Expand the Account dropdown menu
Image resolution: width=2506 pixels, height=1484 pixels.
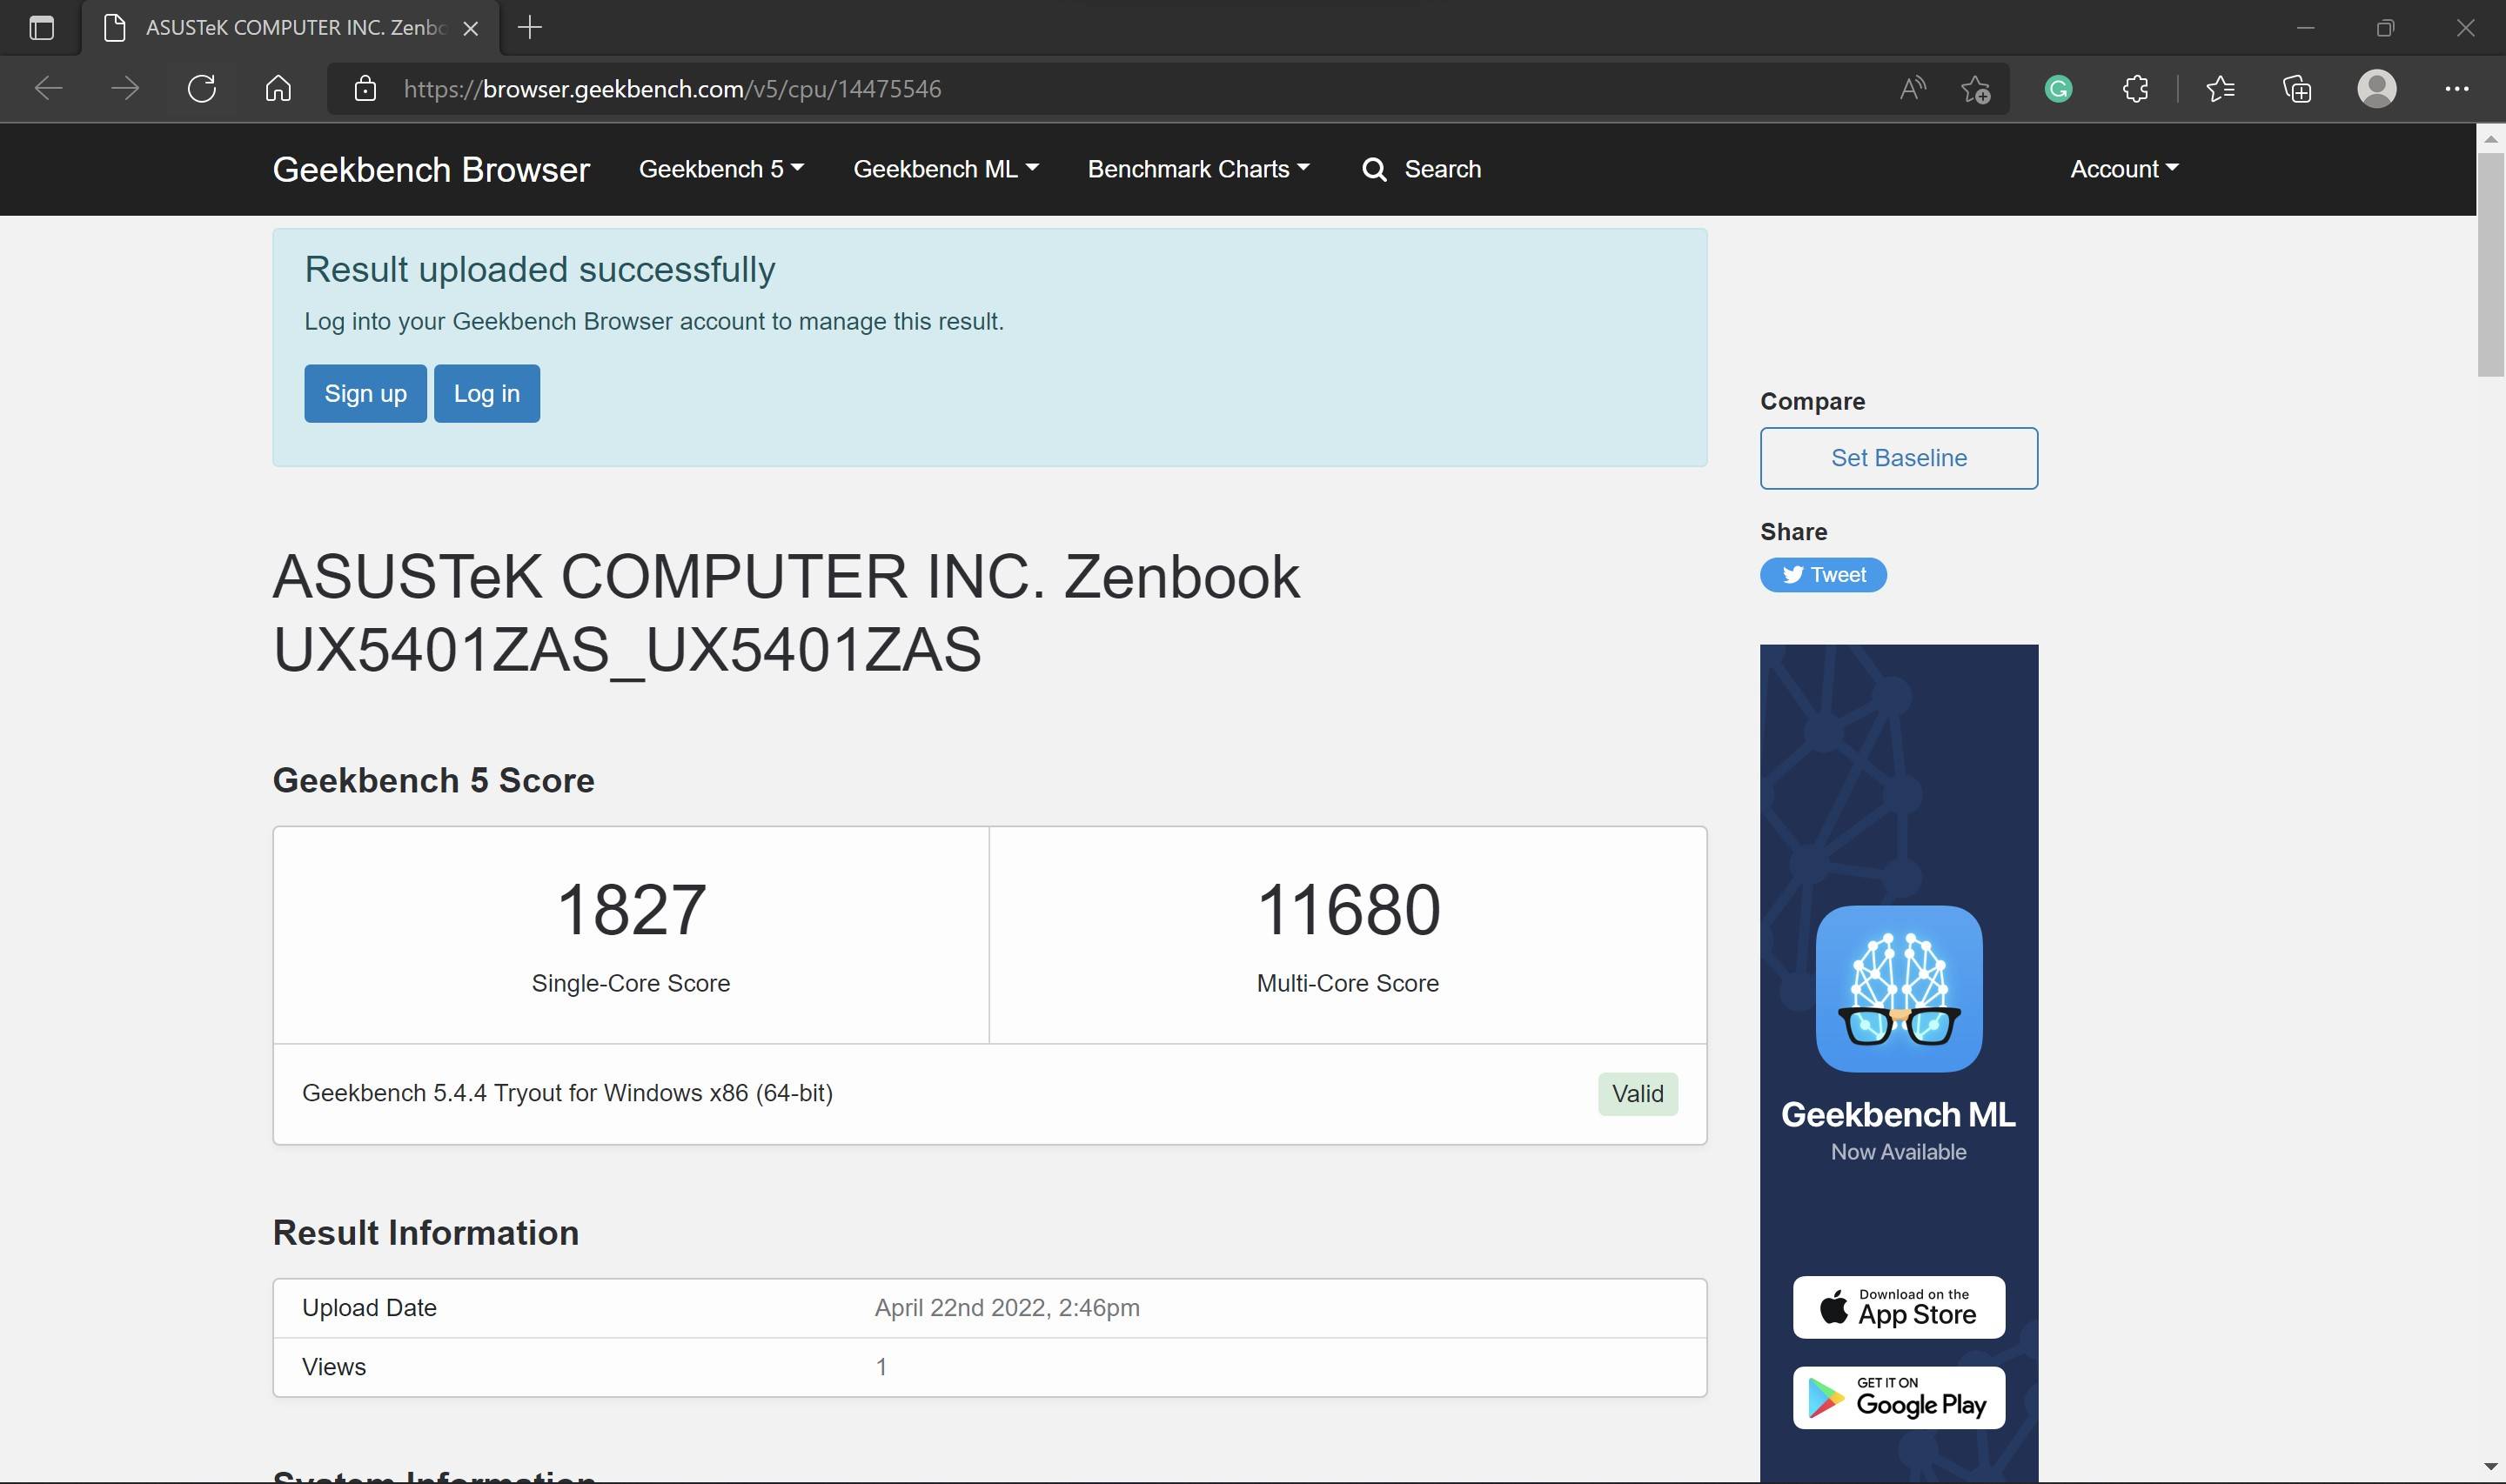point(2124,169)
